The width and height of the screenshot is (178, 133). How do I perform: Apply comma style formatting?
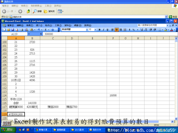pos(137,30)
